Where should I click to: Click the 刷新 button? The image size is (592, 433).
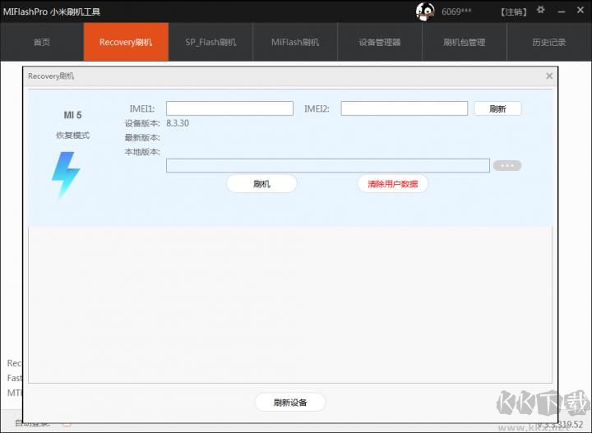point(497,109)
